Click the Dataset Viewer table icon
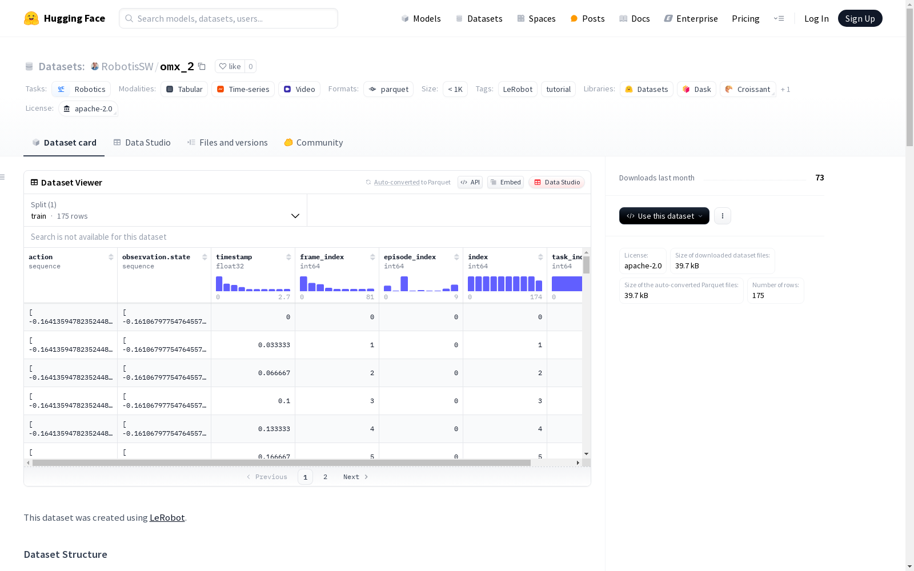This screenshot has height=571, width=914. point(34,182)
